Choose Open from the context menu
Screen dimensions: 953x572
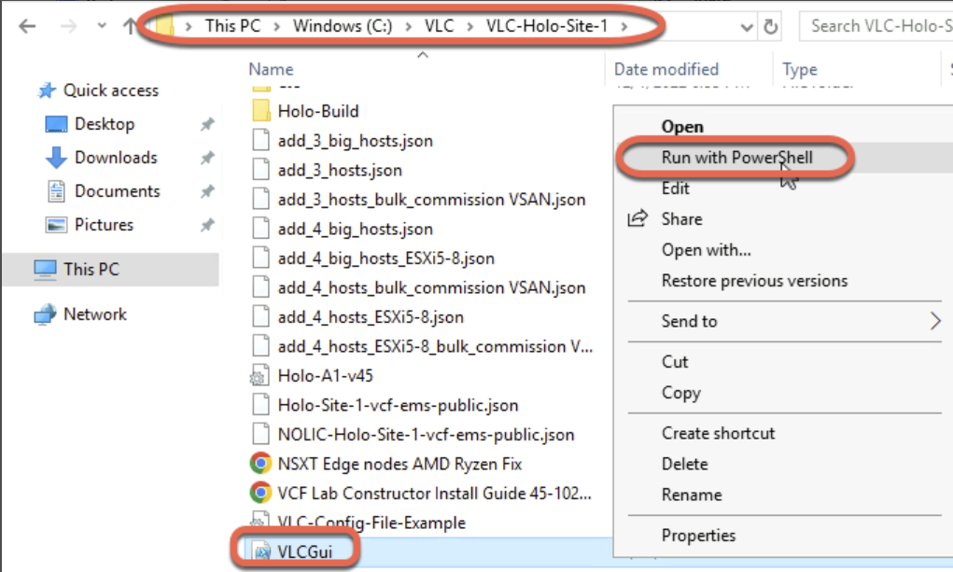pos(682,126)
